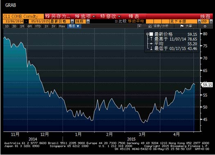The image size is (215, 155).
Task: Click the 大事 events button
Action: click(186, 26)
